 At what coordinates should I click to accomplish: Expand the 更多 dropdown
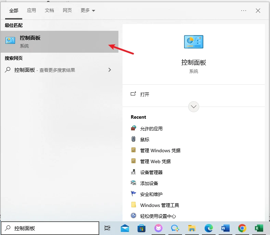point(88,11)
